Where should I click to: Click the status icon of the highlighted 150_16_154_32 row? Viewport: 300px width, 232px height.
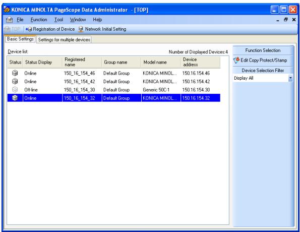15,98
